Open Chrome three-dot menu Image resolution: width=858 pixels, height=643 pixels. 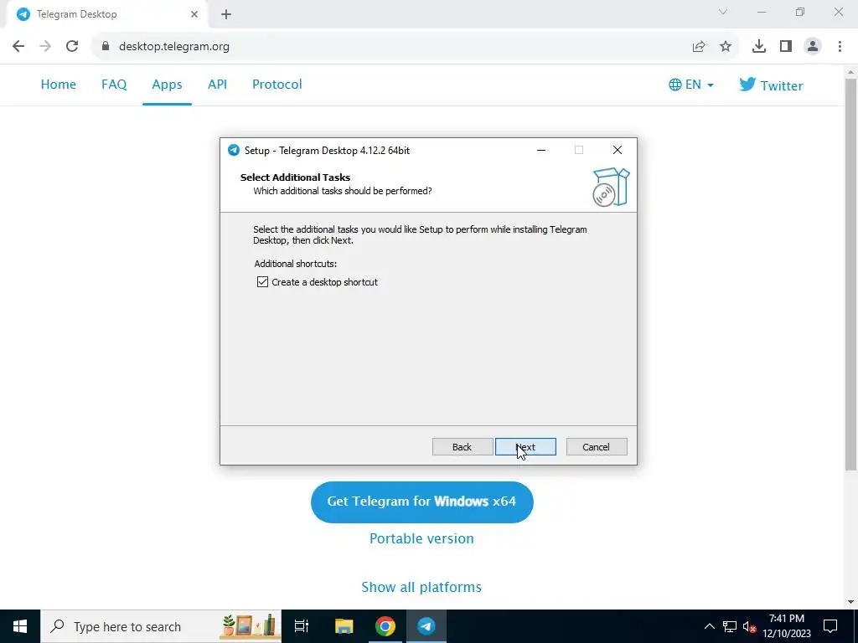840,47
